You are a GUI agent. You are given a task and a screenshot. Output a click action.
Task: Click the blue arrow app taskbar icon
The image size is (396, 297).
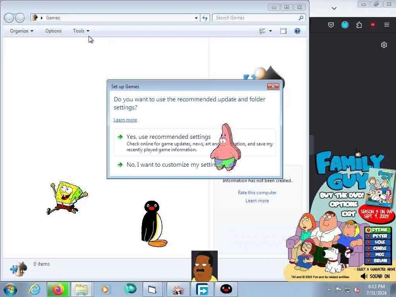pos(202,289)
